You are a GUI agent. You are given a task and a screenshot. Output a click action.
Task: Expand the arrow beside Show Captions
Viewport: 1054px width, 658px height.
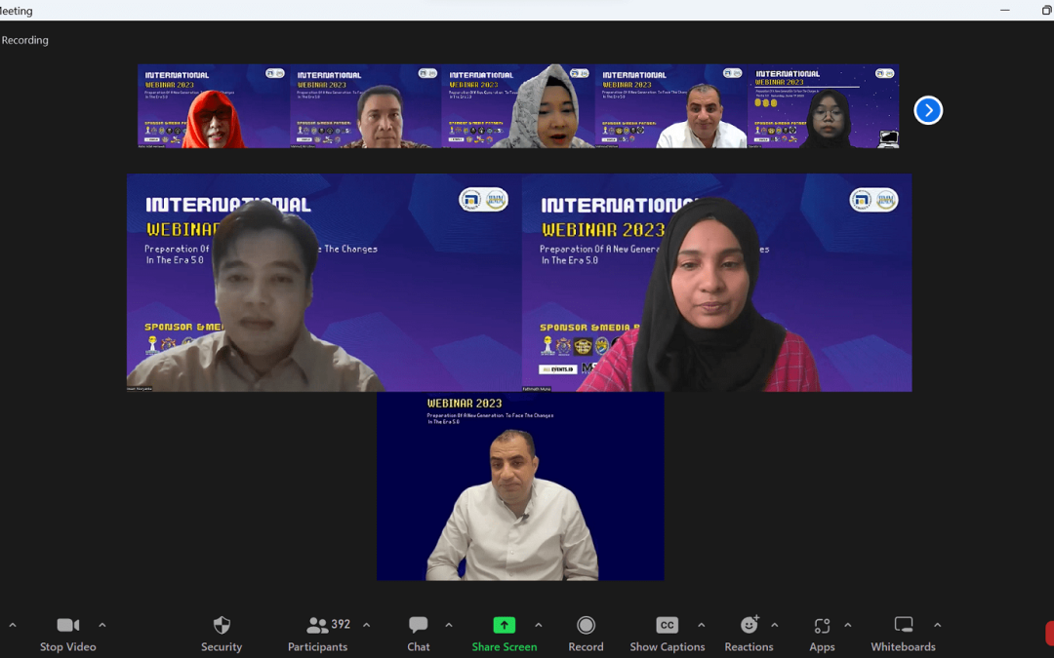tap(701, 625)
